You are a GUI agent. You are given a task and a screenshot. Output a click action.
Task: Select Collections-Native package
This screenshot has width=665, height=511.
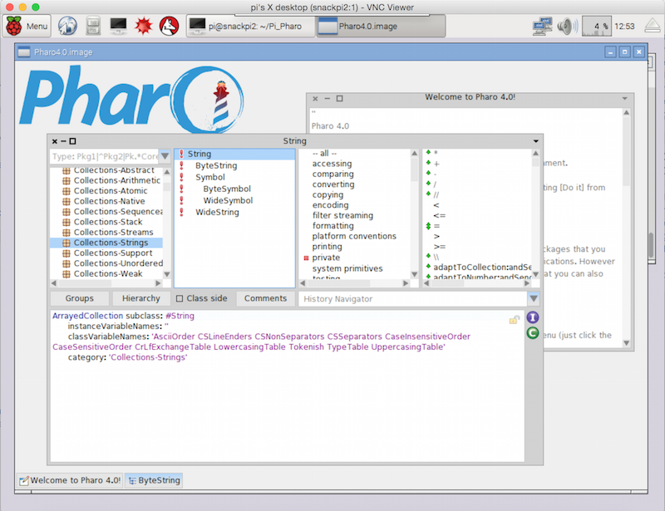tap(109, 201)
